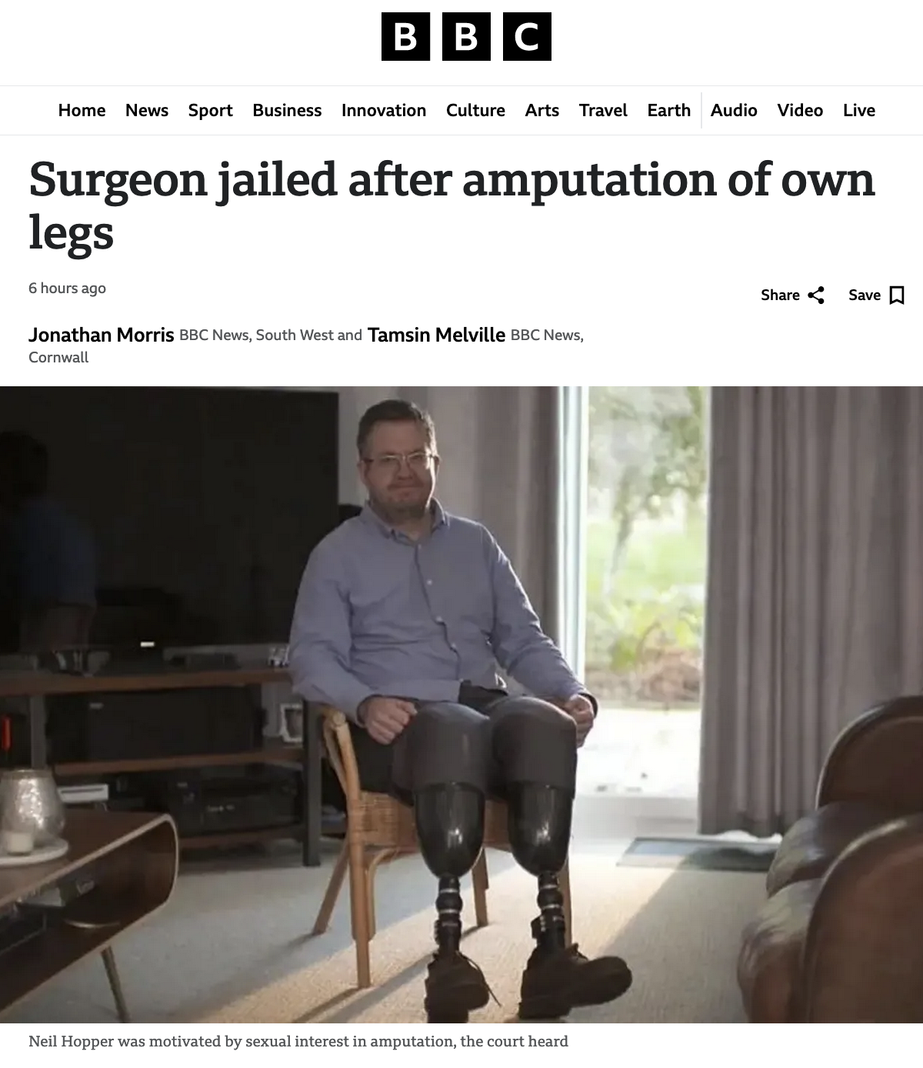
Task: Click the Share button label
Action: [780, 295]
